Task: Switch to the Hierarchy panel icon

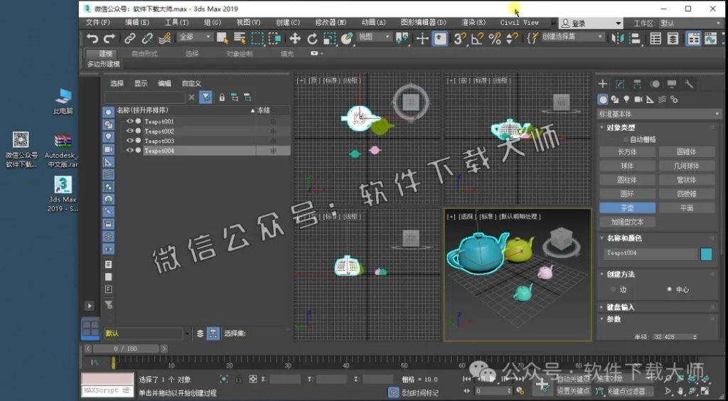Action: click(x=637, y=84)
